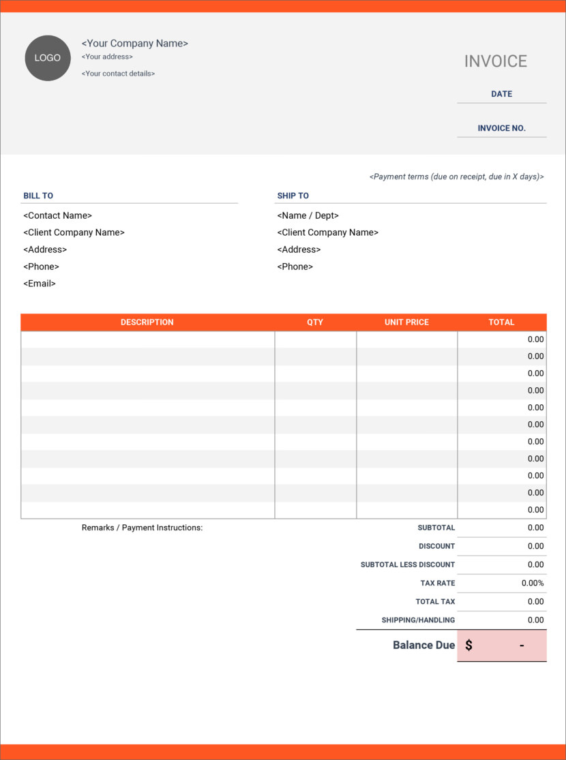Click Remarks / Payment Instructions label

(142, 528)
